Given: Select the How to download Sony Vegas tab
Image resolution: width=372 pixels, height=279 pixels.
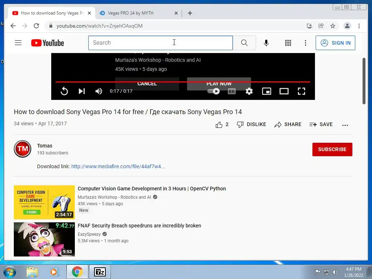Looking at the screenshot, I should (52, 13).
